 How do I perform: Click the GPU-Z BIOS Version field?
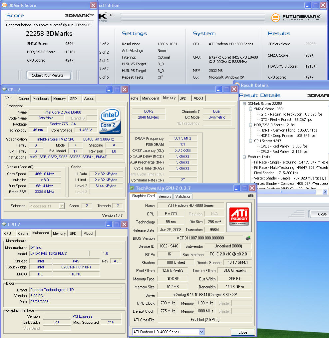(200, 238)
